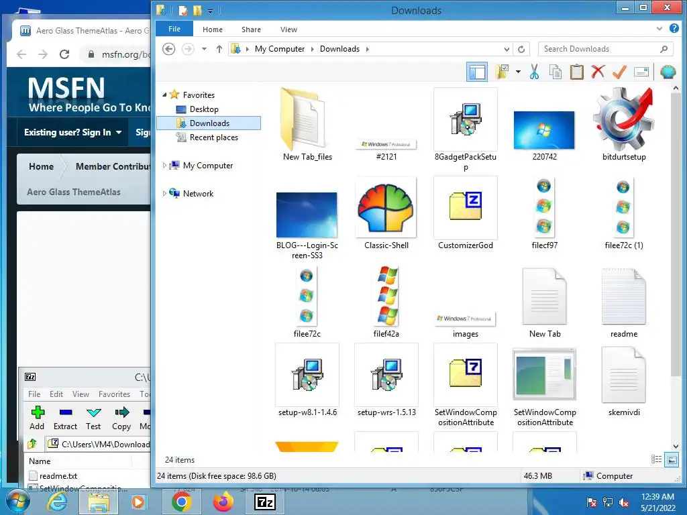The height and width of the screenshot is (515, 687).
Task: Click Existing user? Sign In on MSFN
Action: click(x=72, y=132)
